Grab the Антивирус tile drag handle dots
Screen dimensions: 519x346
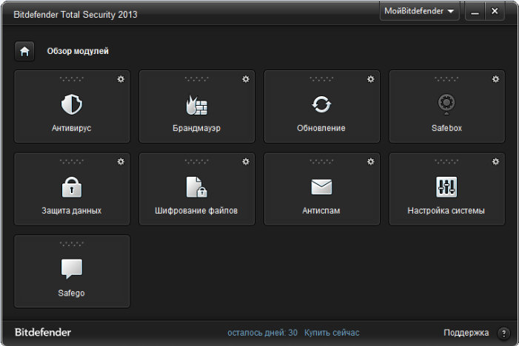[x=72, y=79]
